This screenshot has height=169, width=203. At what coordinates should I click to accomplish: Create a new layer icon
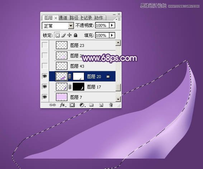(x=101, y=105)
